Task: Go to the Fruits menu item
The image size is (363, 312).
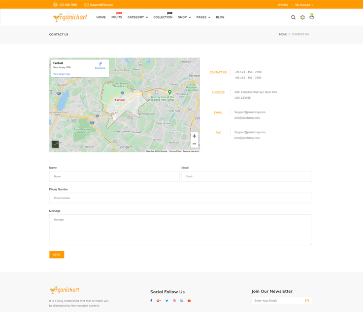Action: pos(117,17)
